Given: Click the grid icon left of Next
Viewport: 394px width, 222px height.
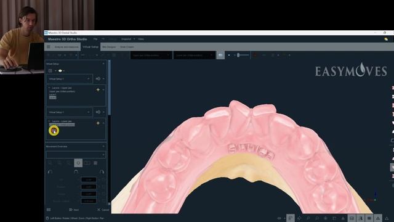Looking at the screenshot, I should pyautogui.click(x=49, y=210).
